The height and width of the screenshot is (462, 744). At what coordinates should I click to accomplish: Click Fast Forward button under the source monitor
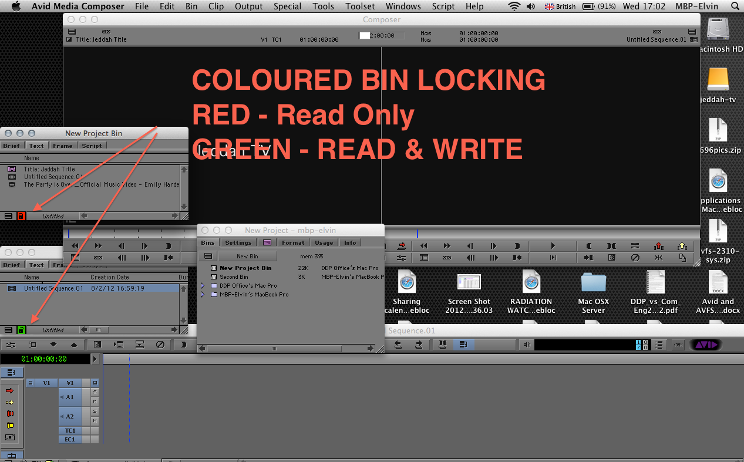click(98, 246)
